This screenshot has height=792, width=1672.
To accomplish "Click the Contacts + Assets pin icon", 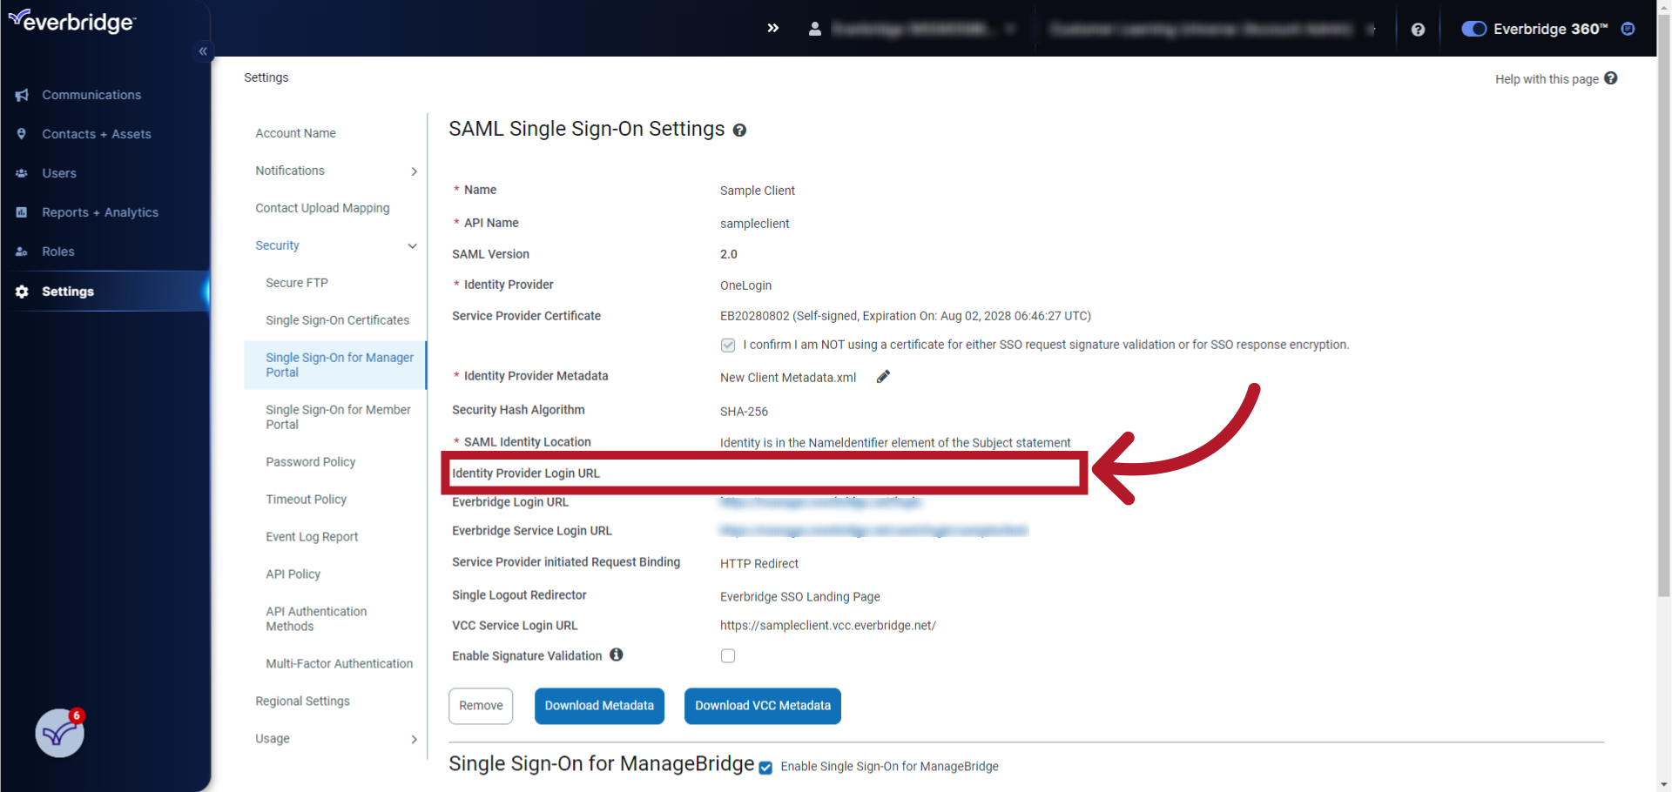I will tap(22, 133).
